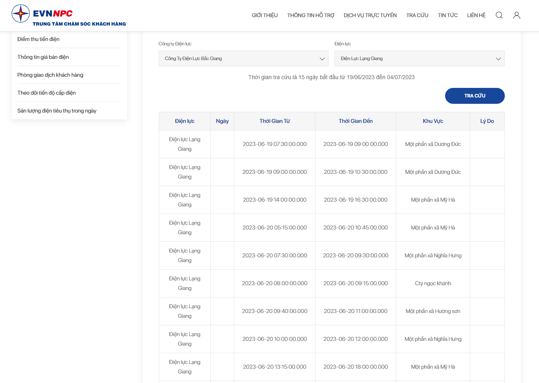Open the GIỚI THIỆU menu
The width and height of the screenshot is (539, 383).
[265, 15]
